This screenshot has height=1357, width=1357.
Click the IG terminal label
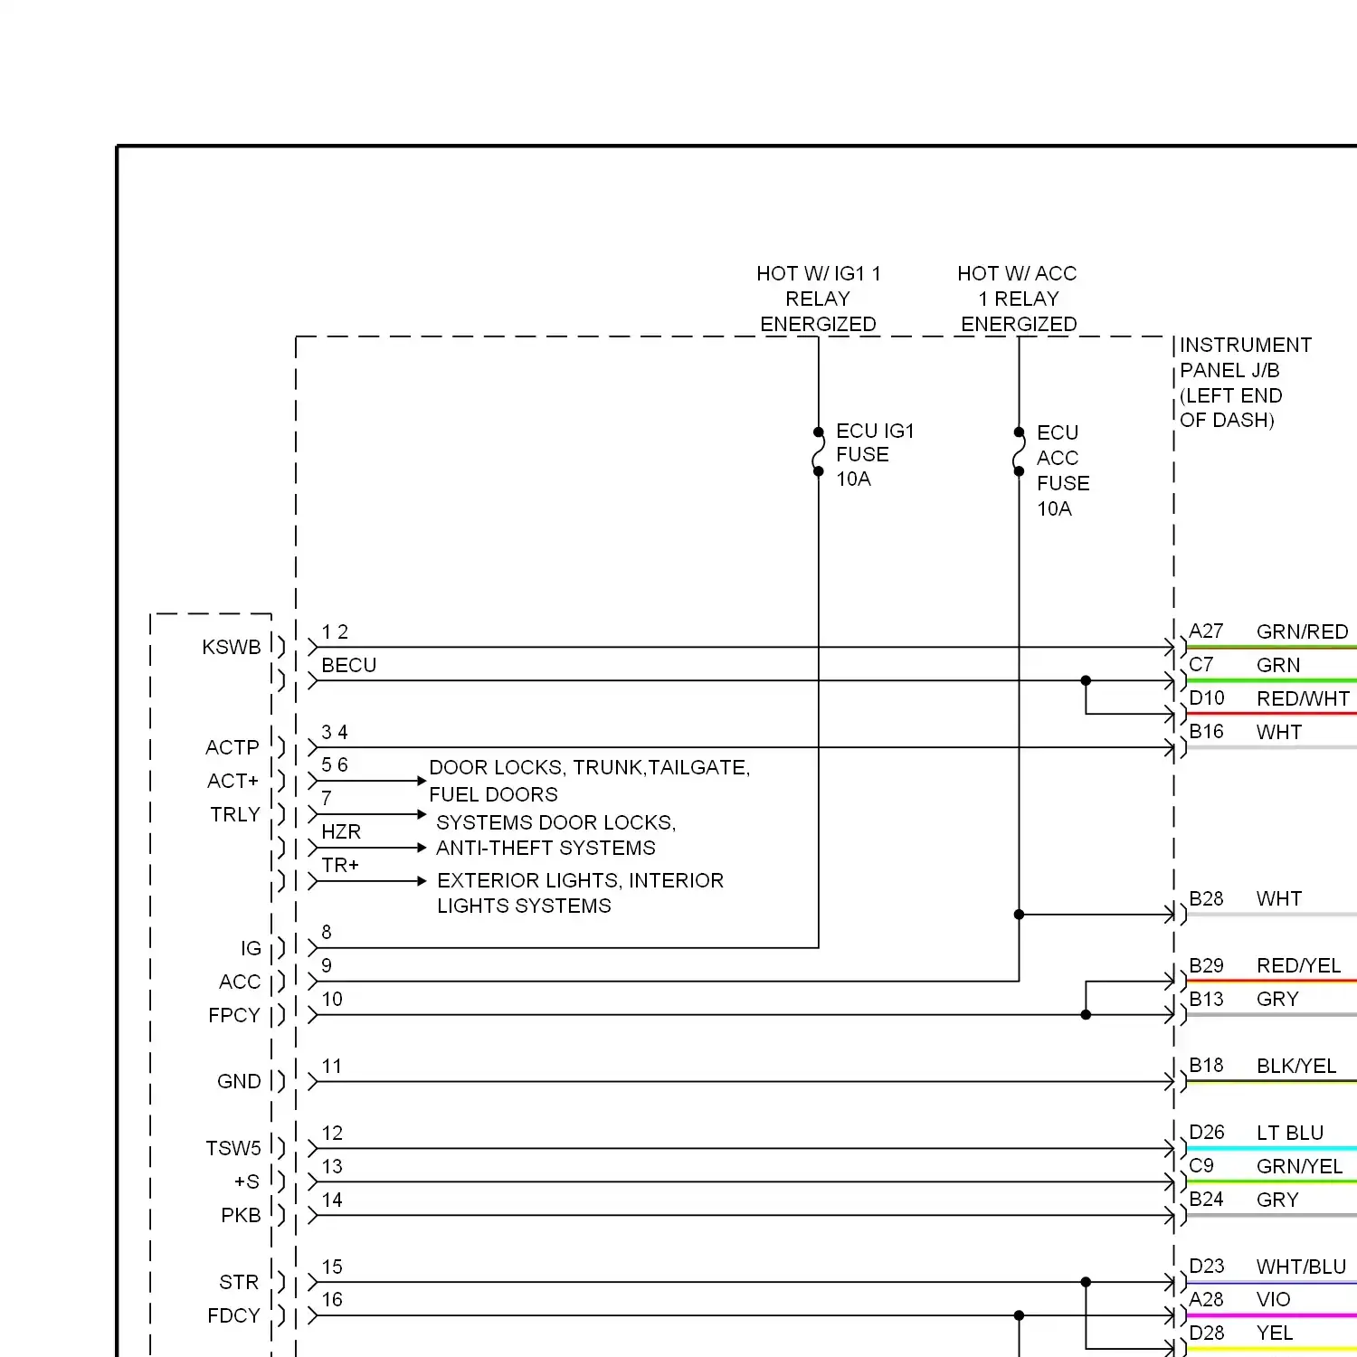click(x=251, y=948)
